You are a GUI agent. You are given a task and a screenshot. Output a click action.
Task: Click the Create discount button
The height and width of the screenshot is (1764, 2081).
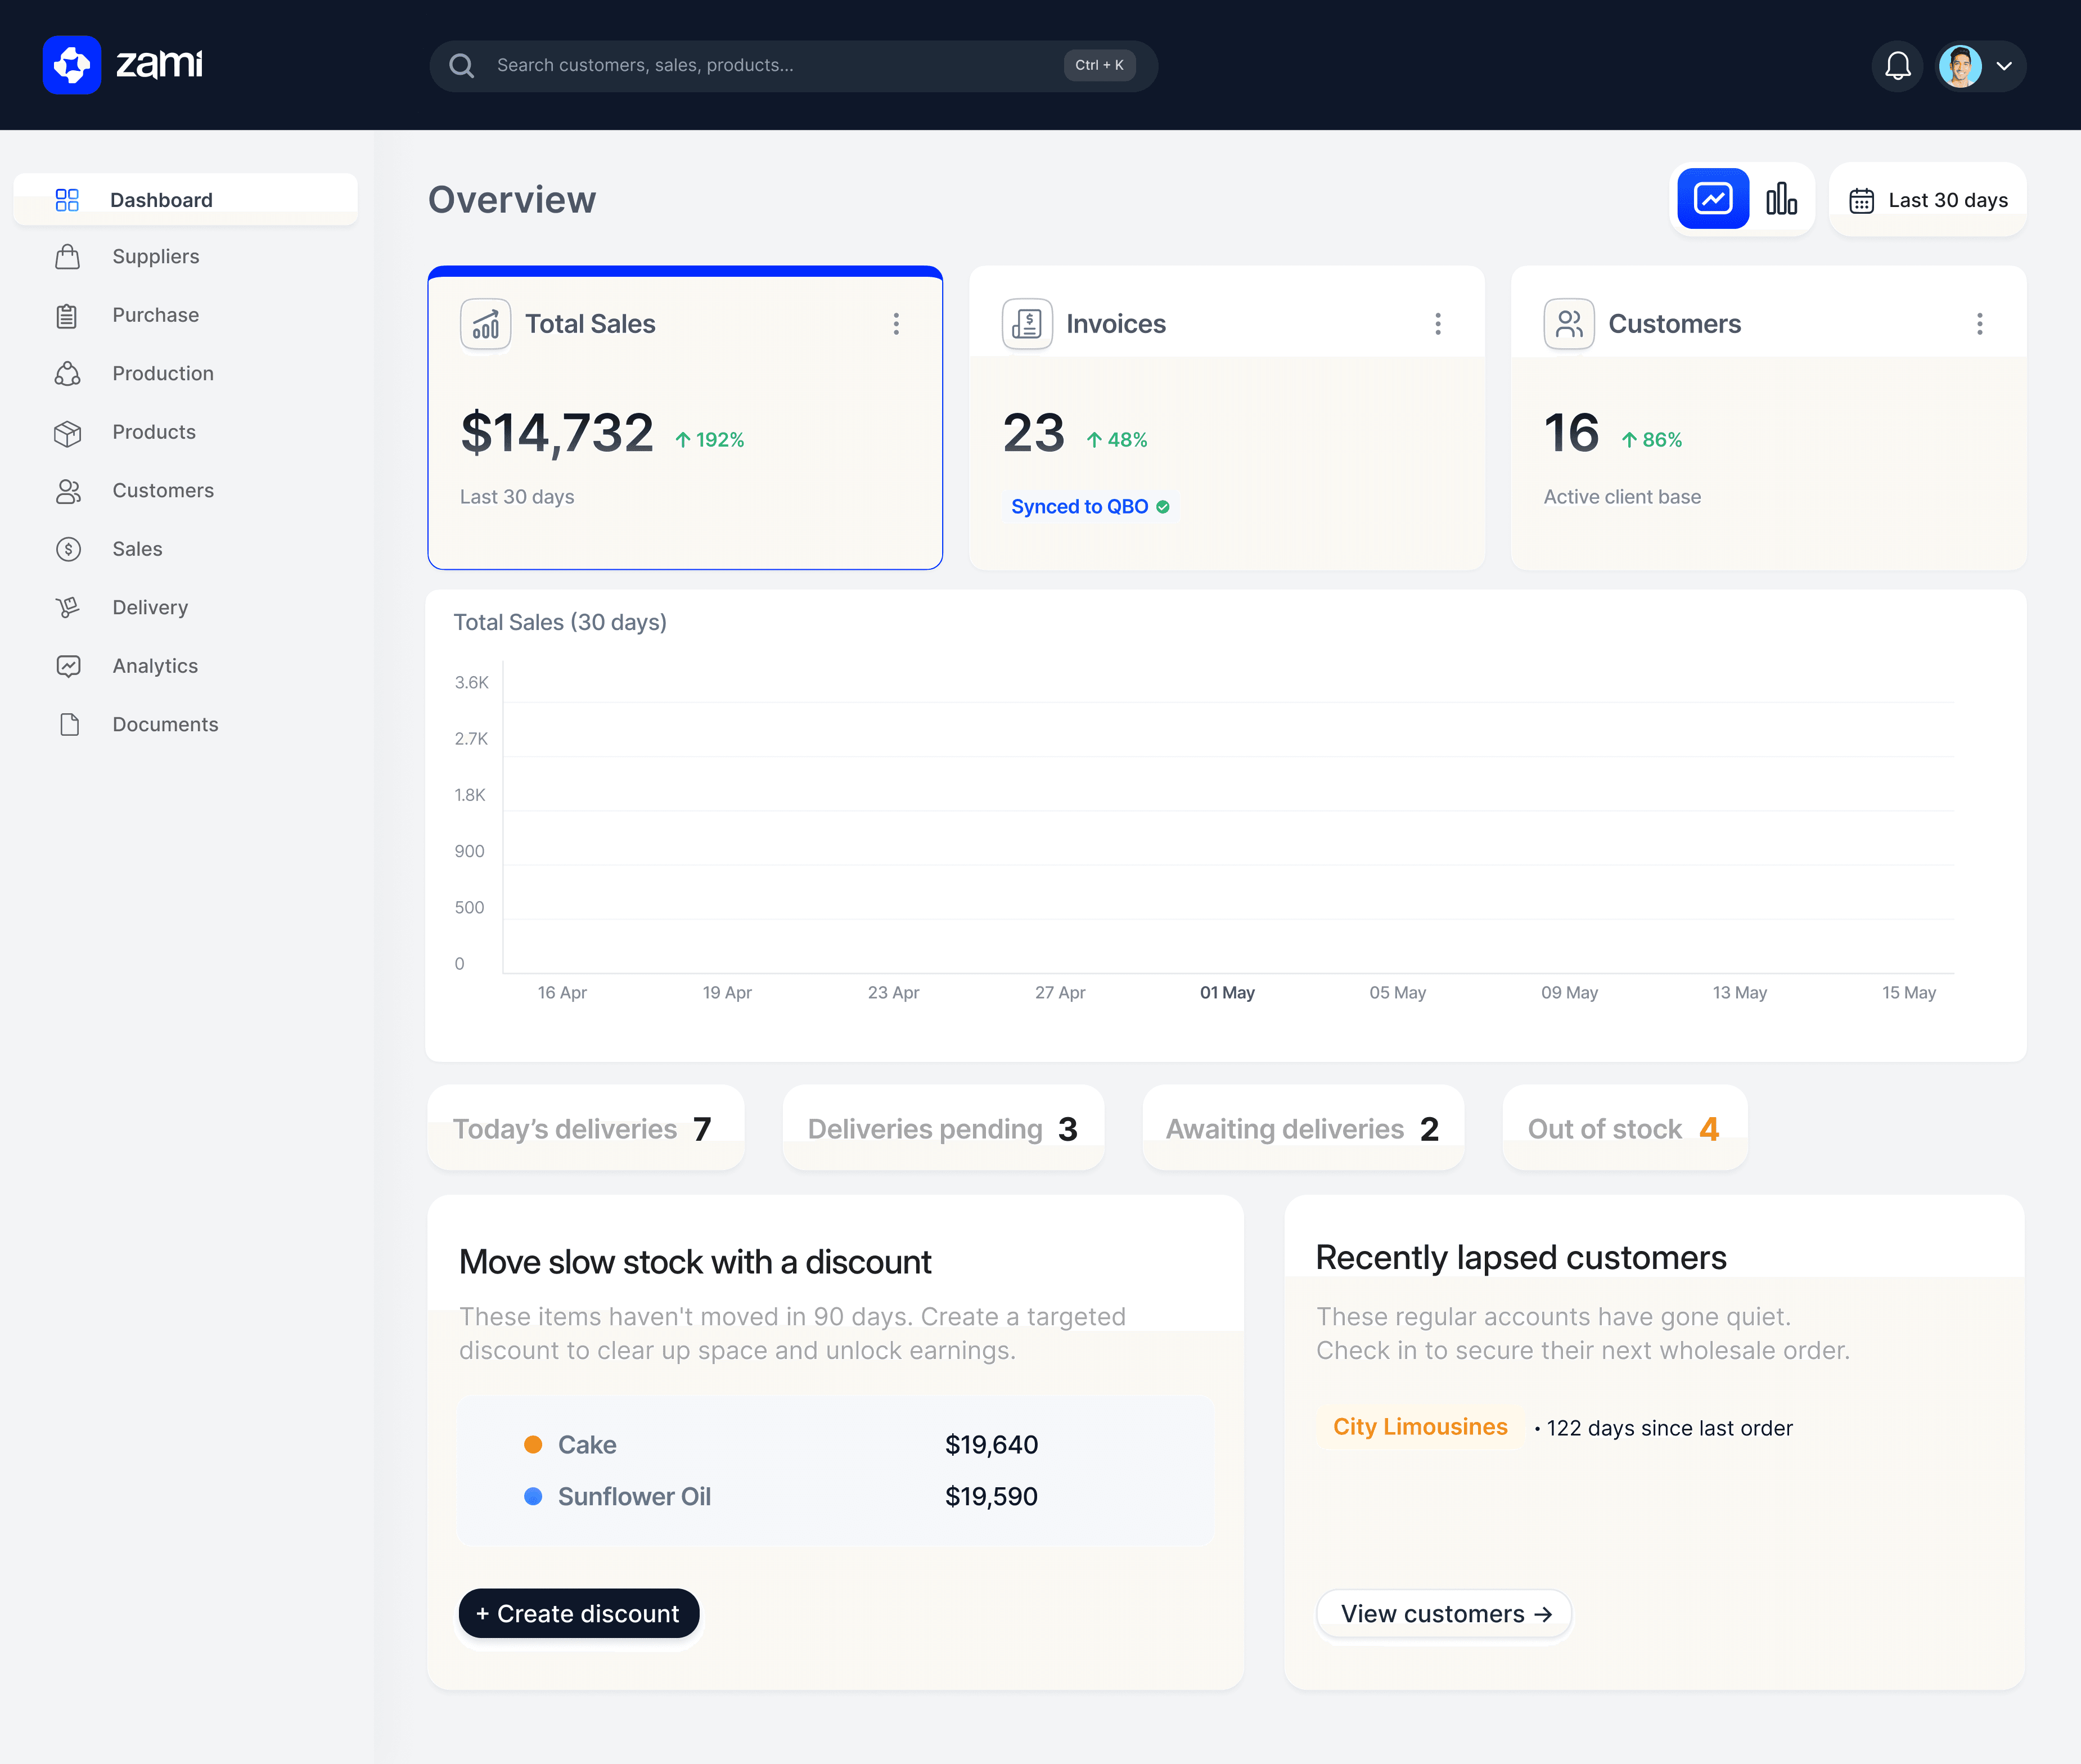(579, 1614)
